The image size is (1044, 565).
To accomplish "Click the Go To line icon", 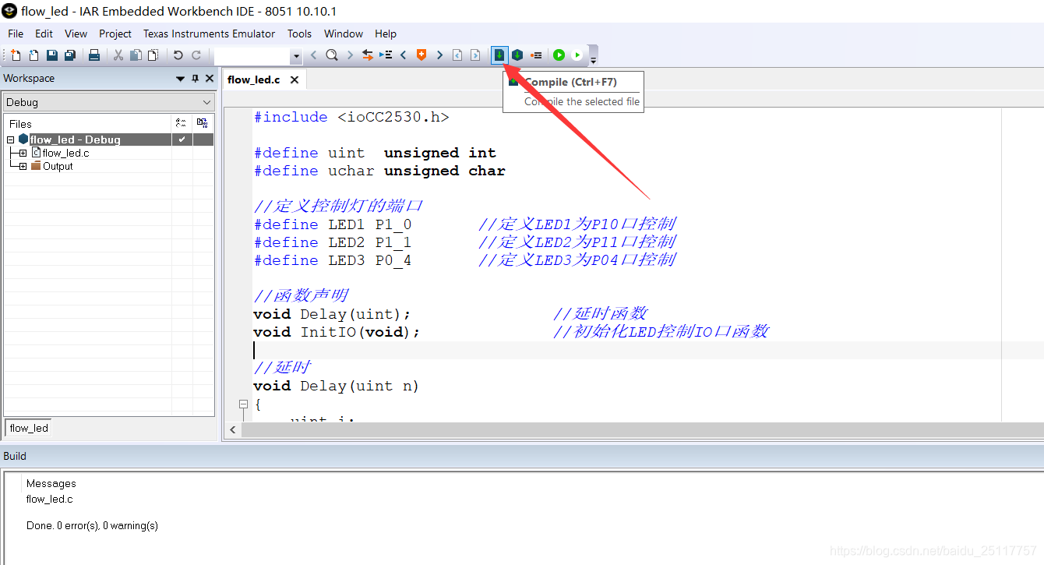I will [386, 55].
